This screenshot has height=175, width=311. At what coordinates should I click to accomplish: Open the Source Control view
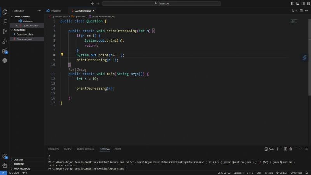point(5,31)
